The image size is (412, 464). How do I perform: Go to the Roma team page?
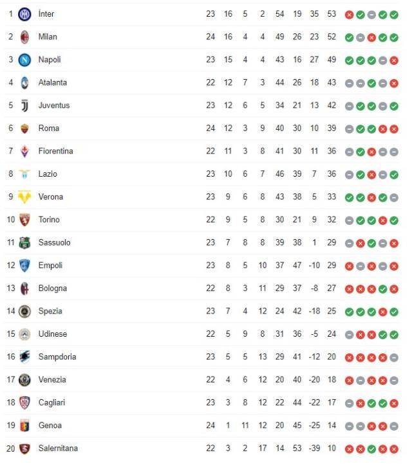pyautogui.click(x=48, y=128)
